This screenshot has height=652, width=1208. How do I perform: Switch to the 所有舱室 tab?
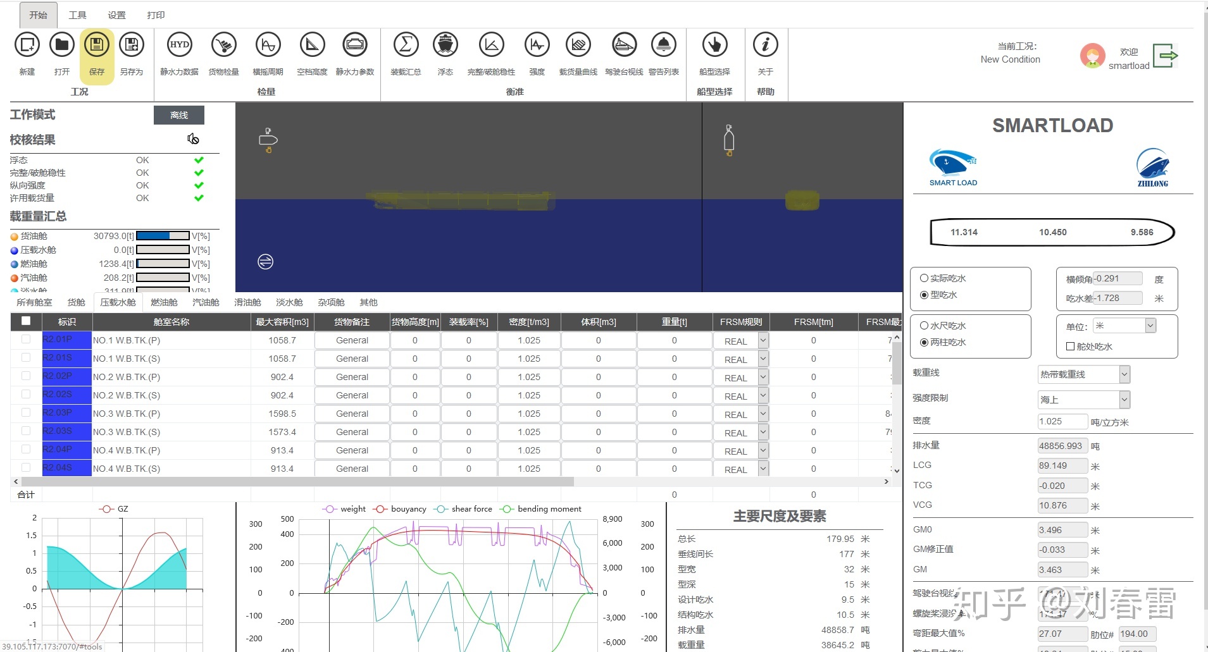point(34,302)
